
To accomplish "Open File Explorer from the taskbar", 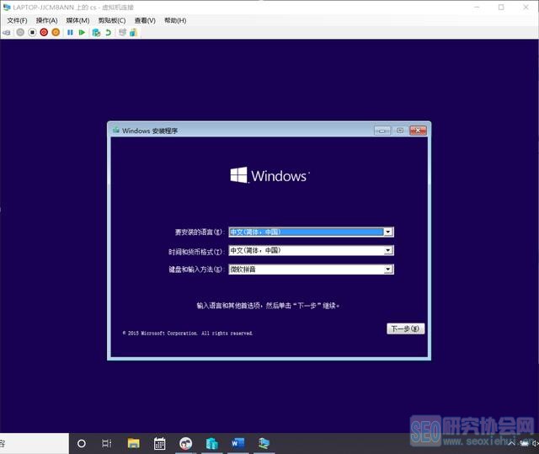I will pos(133,443).
